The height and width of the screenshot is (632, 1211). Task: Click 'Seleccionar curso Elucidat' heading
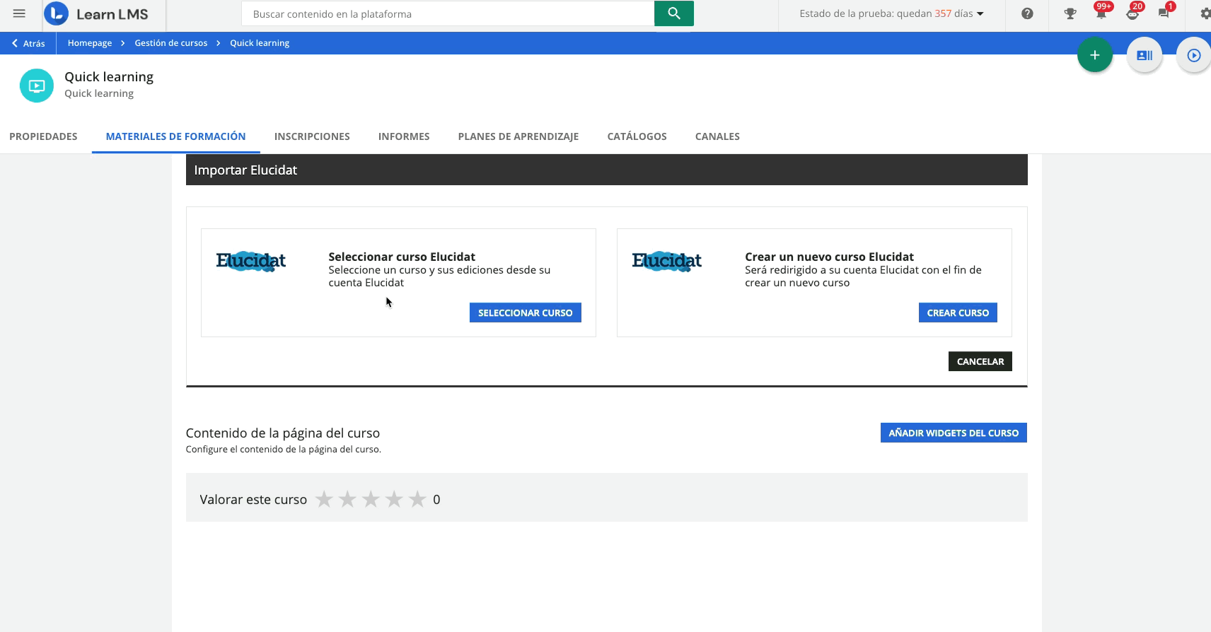(x=402, y=257)
